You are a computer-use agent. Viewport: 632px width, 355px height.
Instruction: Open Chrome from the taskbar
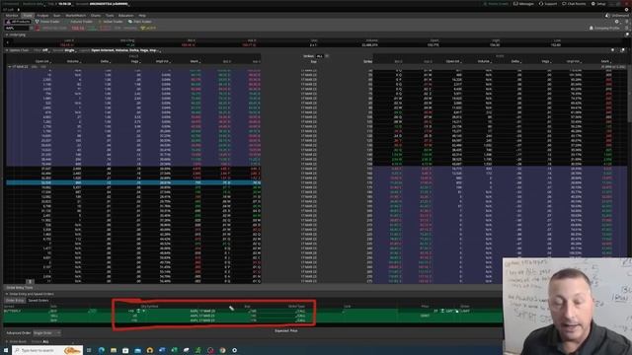[x=222, y=351]
